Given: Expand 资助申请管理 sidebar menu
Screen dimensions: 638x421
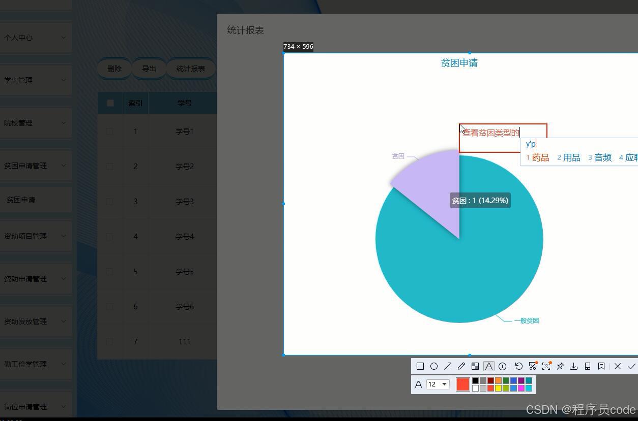Looking at the screenshot, I should pos(35,279).
